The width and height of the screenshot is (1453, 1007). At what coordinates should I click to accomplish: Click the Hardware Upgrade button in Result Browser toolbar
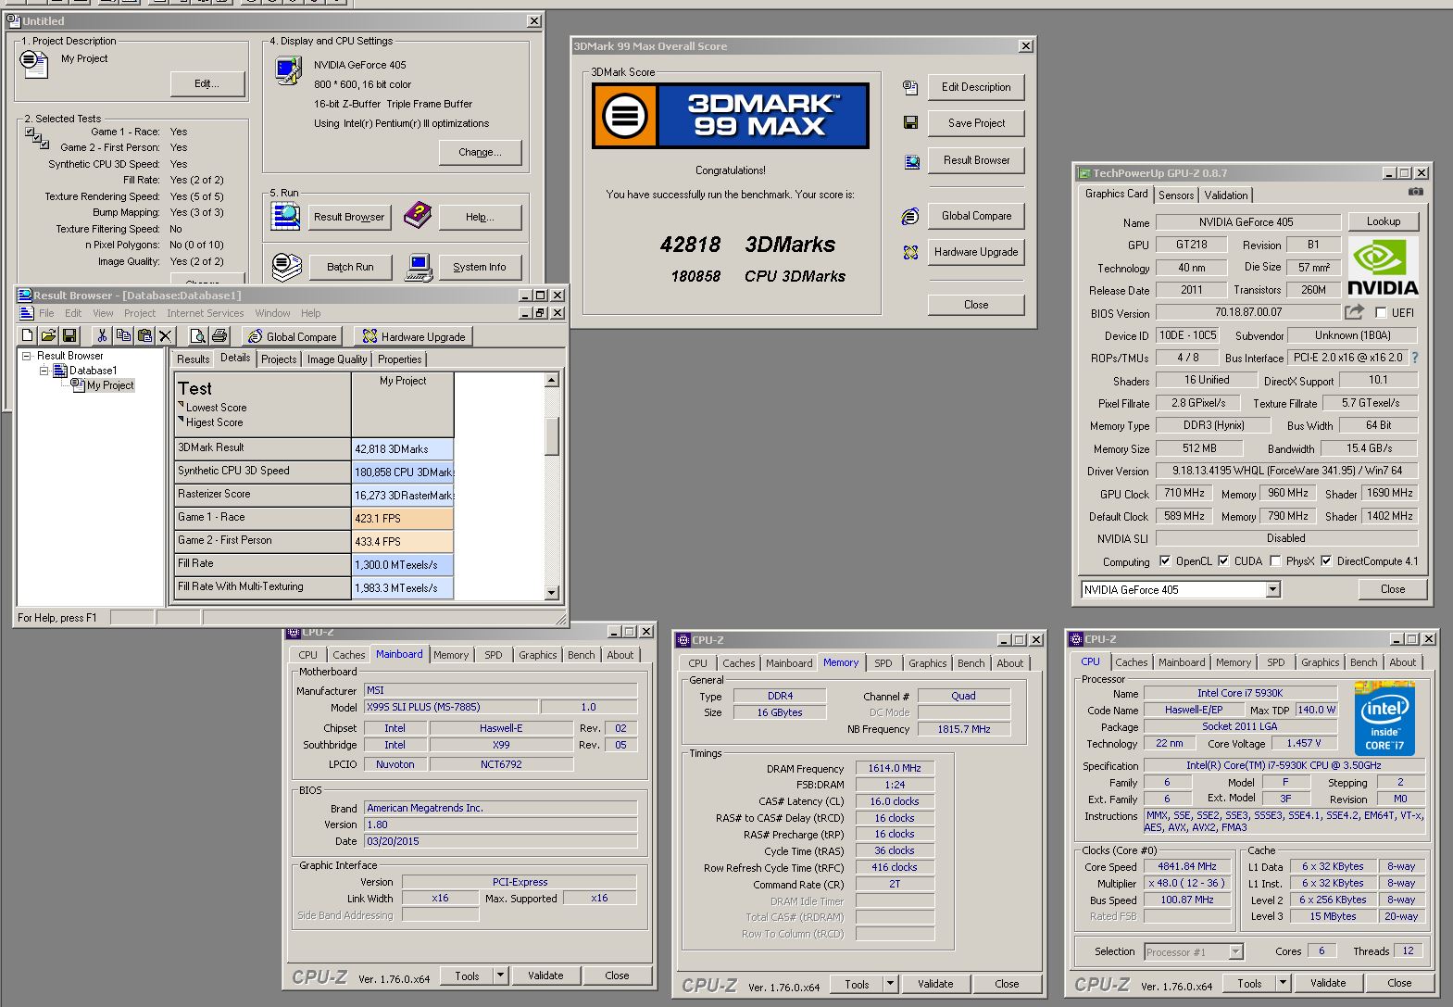pyautogui.click(x=415, y=336)
